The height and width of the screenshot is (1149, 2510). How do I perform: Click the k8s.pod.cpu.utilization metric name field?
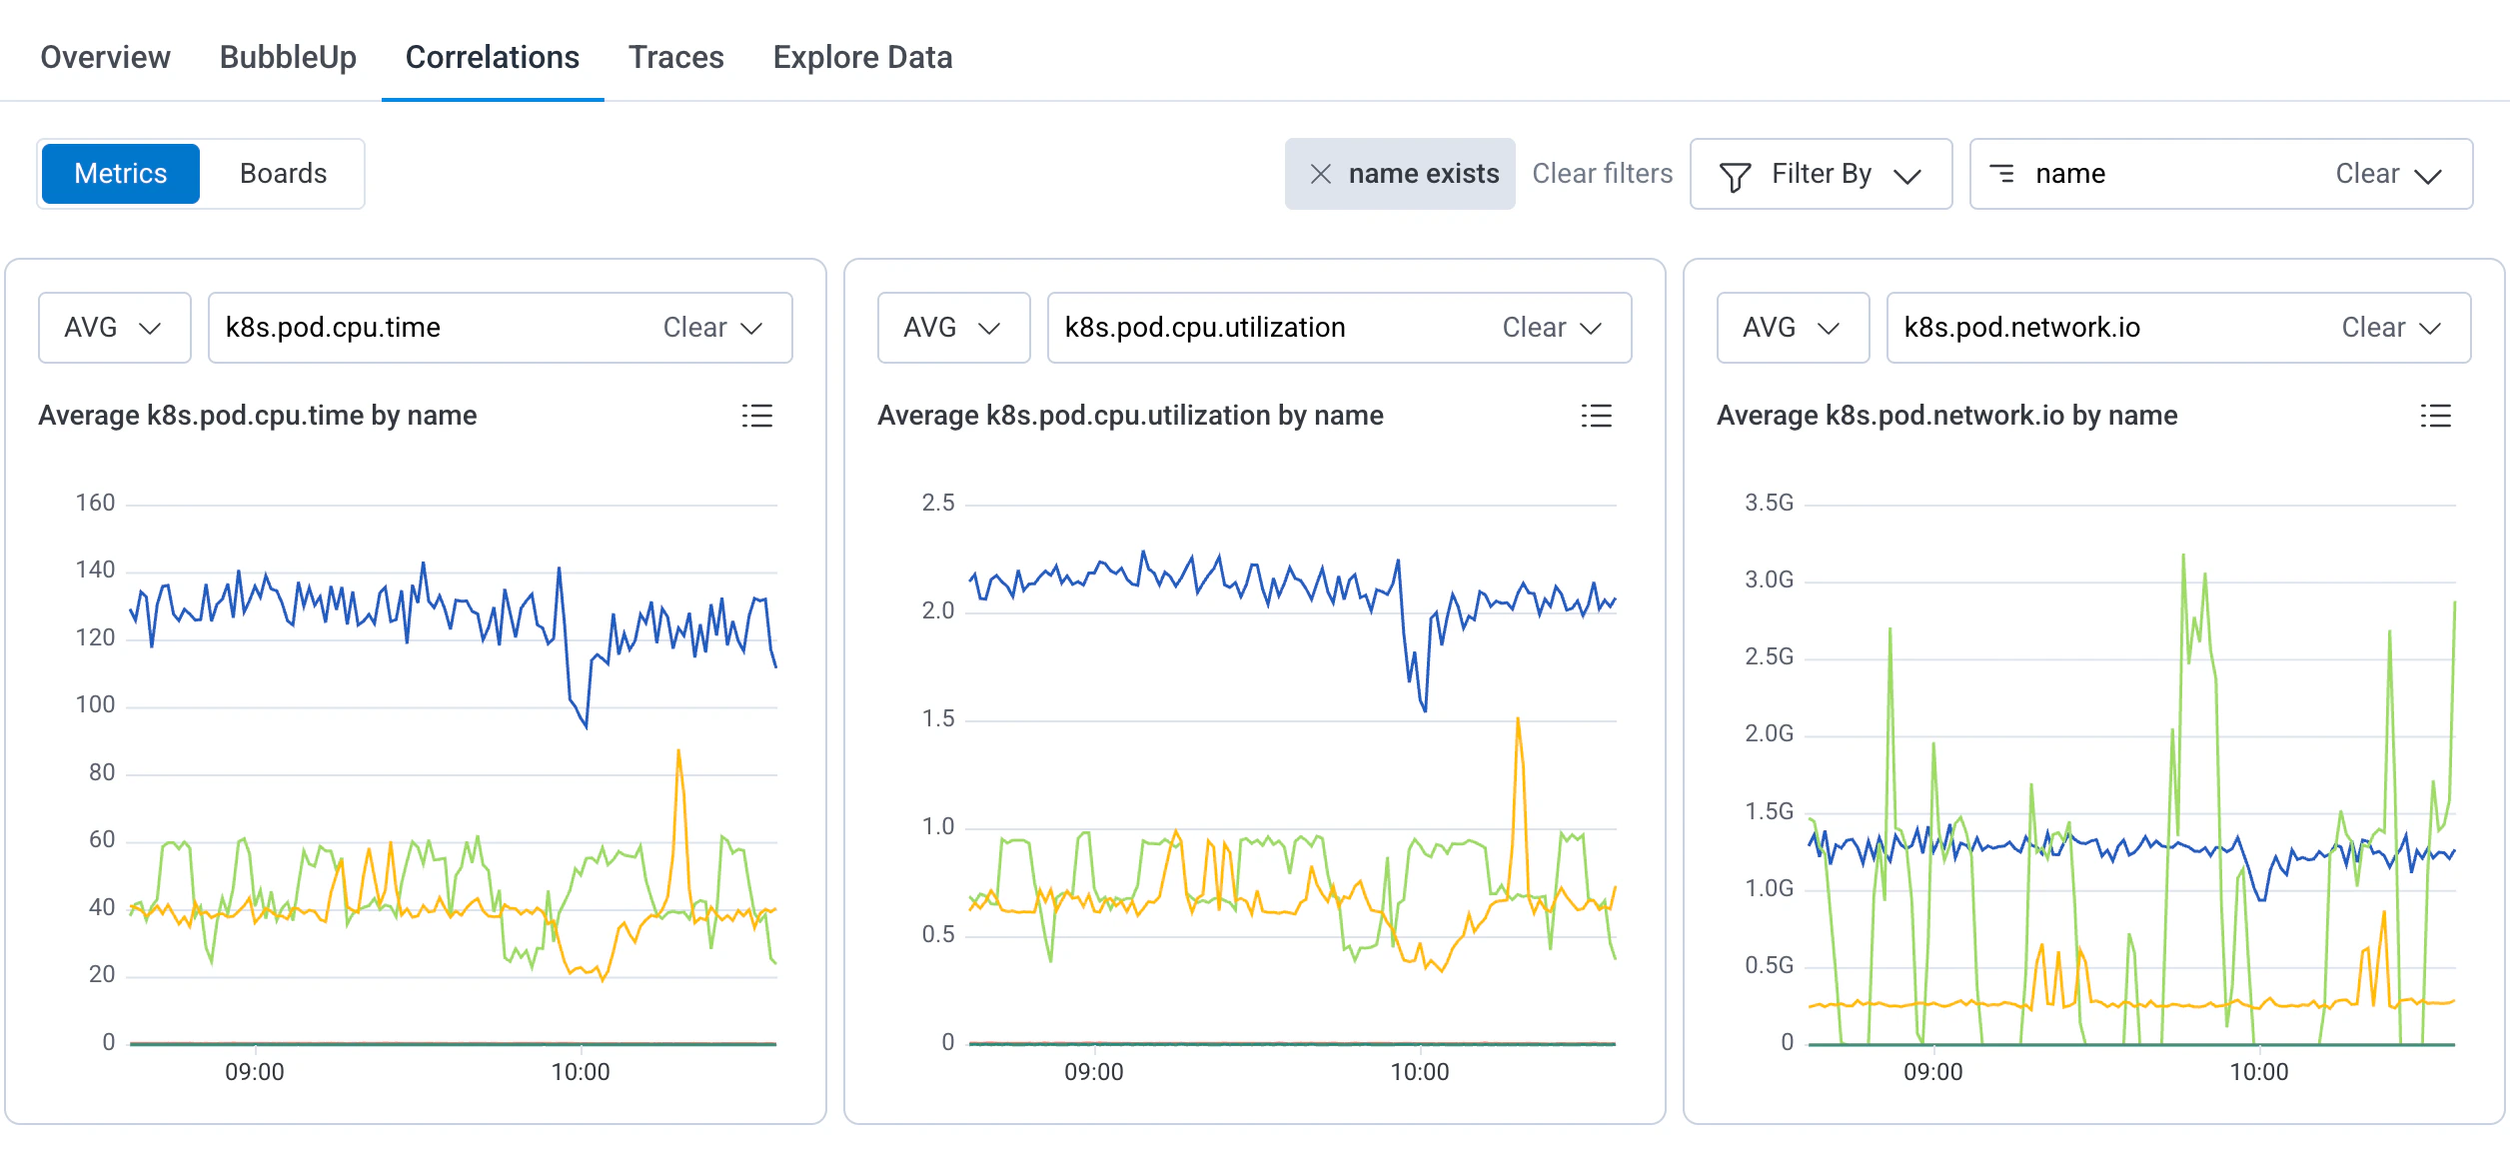(1203, 327)
